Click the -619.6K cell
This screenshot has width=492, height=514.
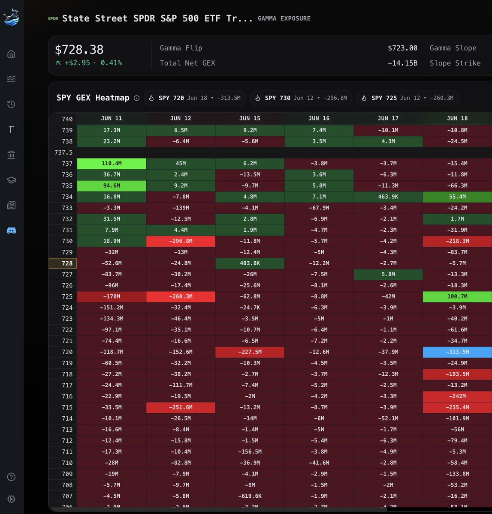(x=250, y=496)
